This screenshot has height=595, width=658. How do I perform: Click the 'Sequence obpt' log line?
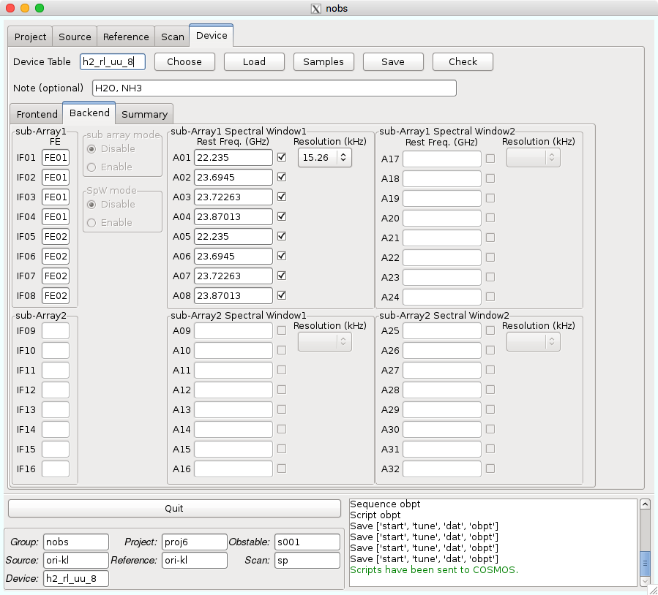[385, 504]
